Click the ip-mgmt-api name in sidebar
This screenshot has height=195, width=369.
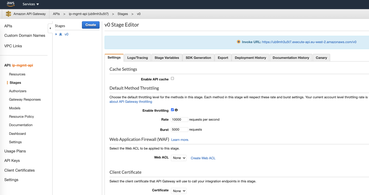coord(23,65)
